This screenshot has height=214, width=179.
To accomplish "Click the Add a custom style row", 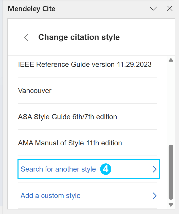I will point(87,196).
